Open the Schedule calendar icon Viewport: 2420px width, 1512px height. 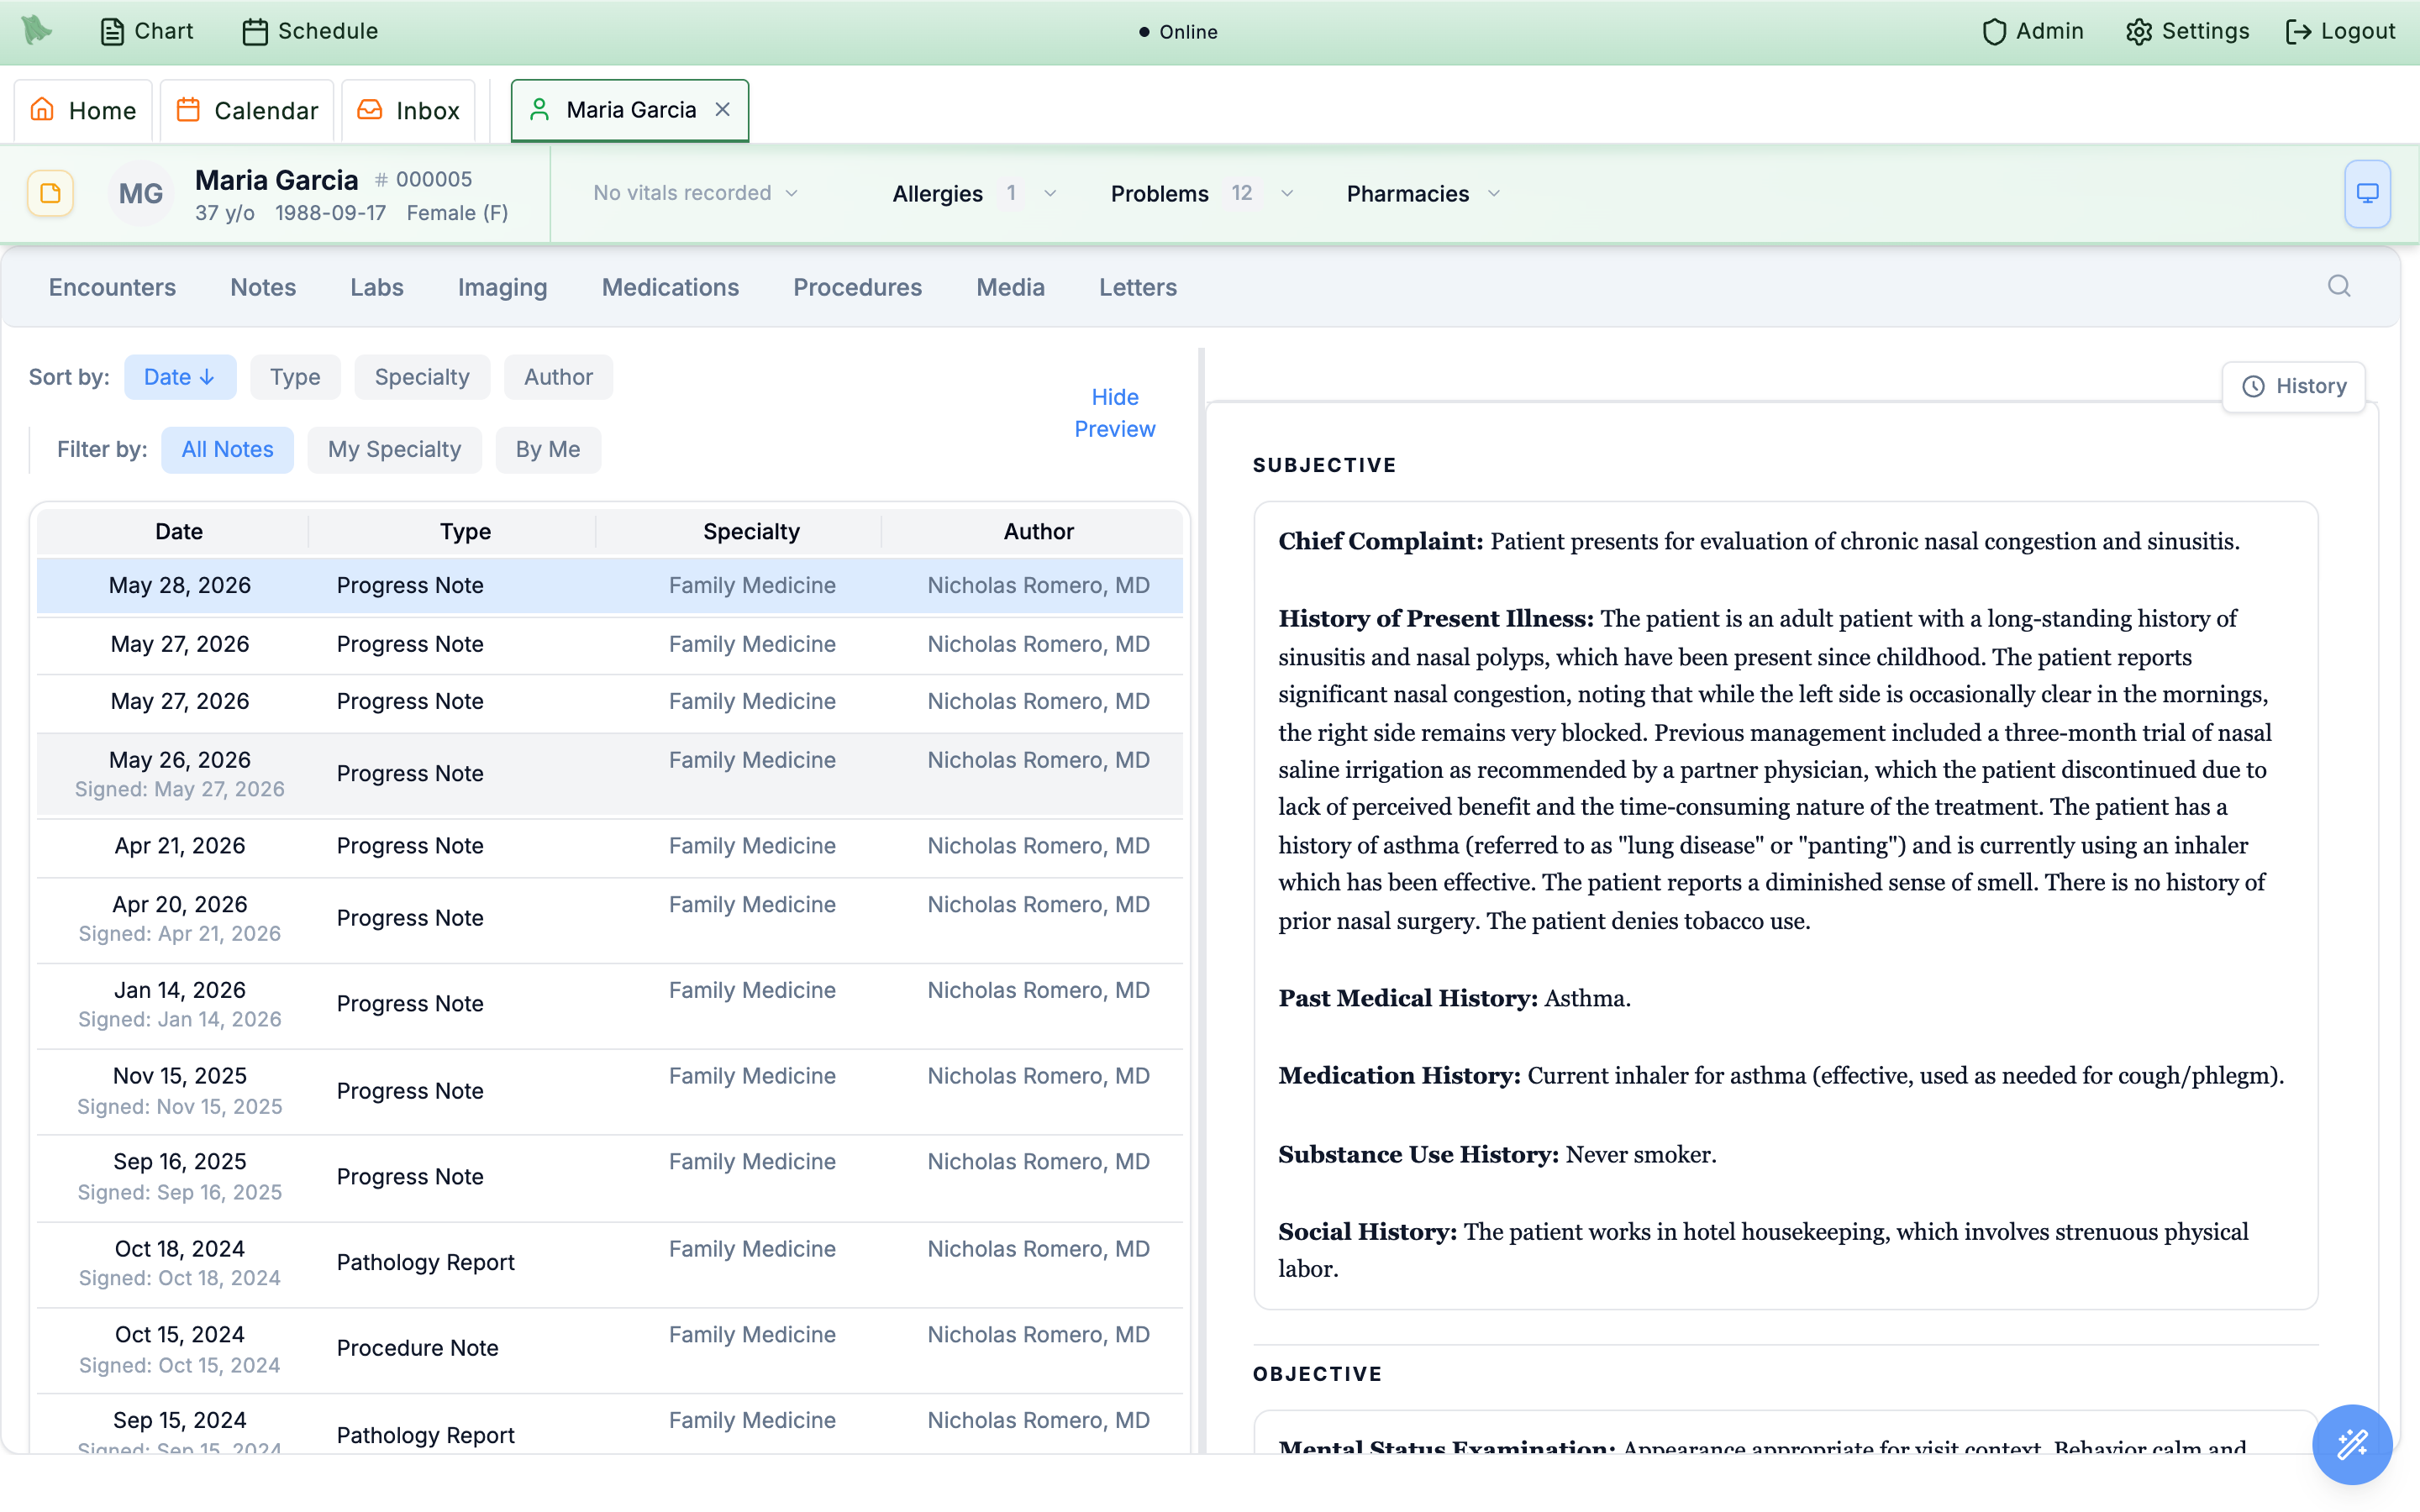click(255, 32)
